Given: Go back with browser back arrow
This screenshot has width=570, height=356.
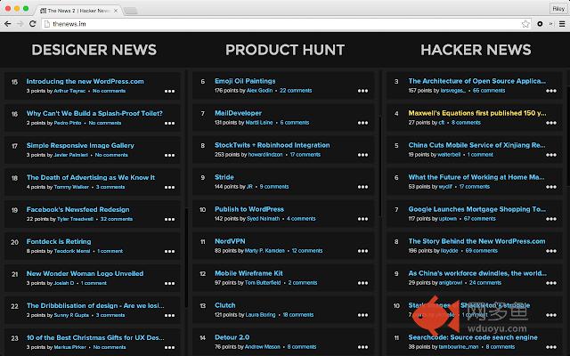Looking at the screenshot, I should tap(7, 24).
